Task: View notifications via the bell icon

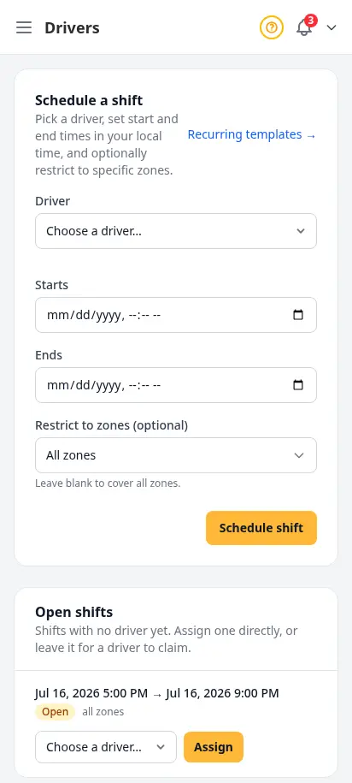Action: click(304, 27)
